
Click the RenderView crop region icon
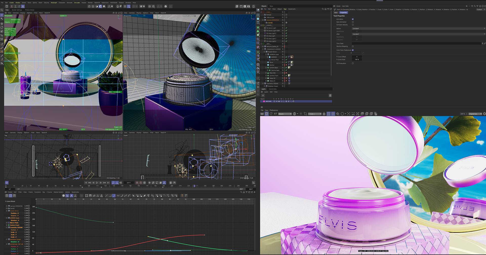click(305, 114)
